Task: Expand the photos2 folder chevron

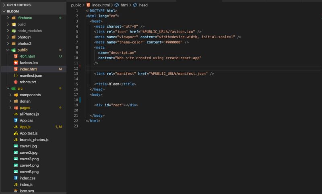Action: tap(8, 43)
